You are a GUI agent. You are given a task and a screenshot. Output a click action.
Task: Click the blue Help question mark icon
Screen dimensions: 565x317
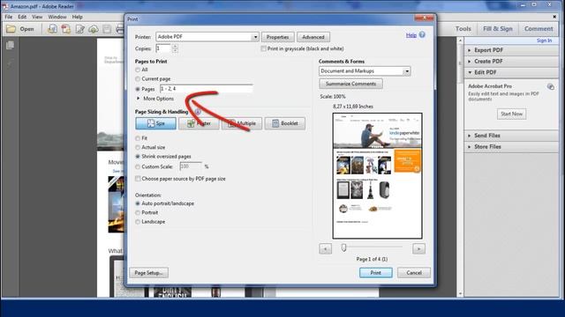[422, 35]
